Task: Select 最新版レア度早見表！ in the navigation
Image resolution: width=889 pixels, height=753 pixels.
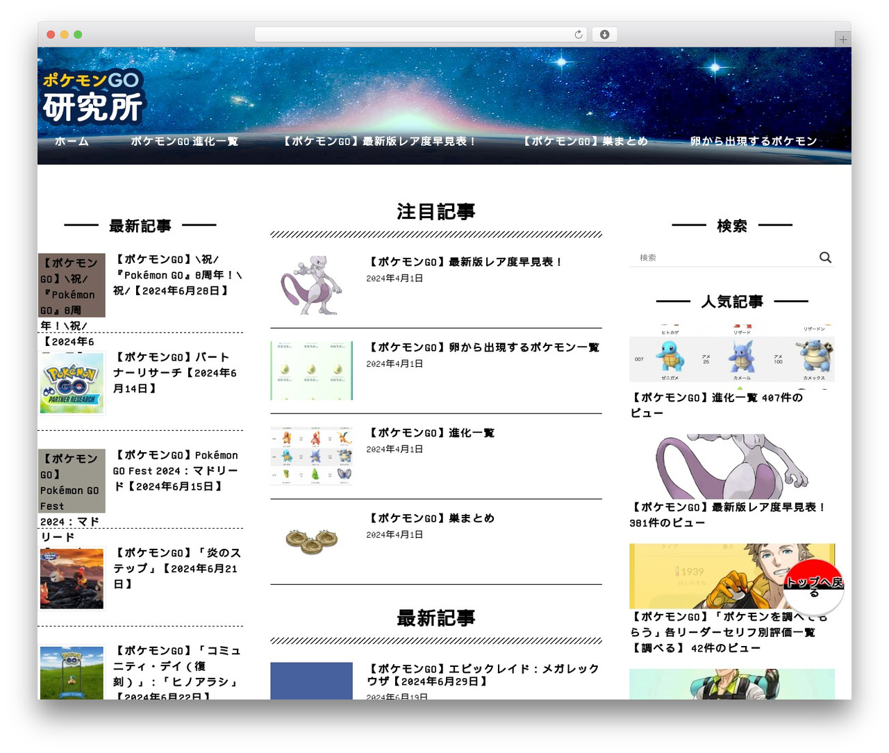Action: pyautogui.click(x=380, y=141)
